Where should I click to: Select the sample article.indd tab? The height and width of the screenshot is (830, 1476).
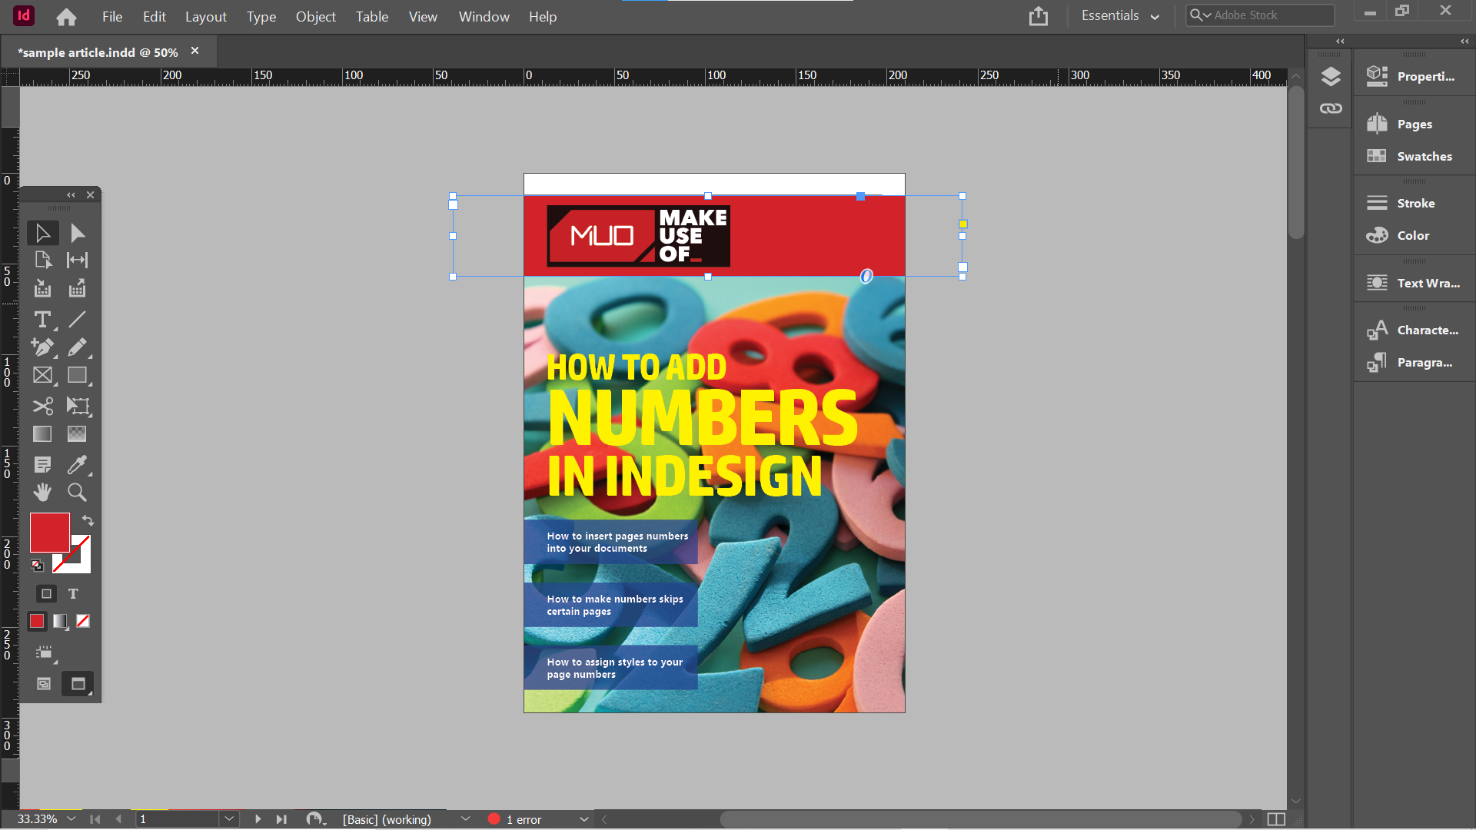96,51
